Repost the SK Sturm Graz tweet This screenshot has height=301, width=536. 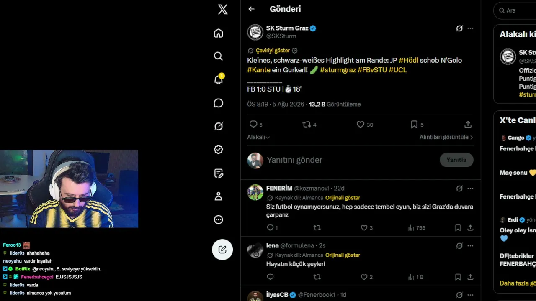pyautogui.click(x=307, y=125)
